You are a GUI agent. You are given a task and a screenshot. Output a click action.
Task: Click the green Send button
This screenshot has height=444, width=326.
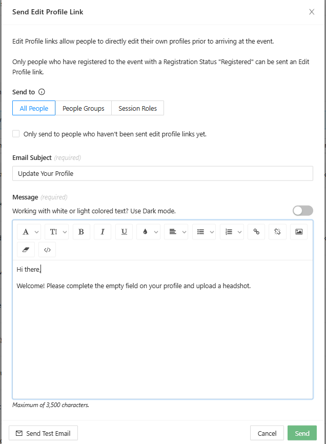302,433
